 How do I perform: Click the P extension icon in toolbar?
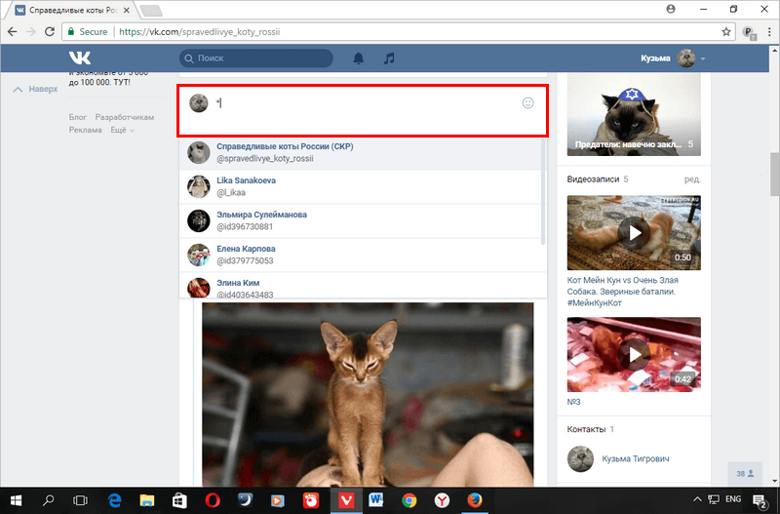[x=749, y=32]
